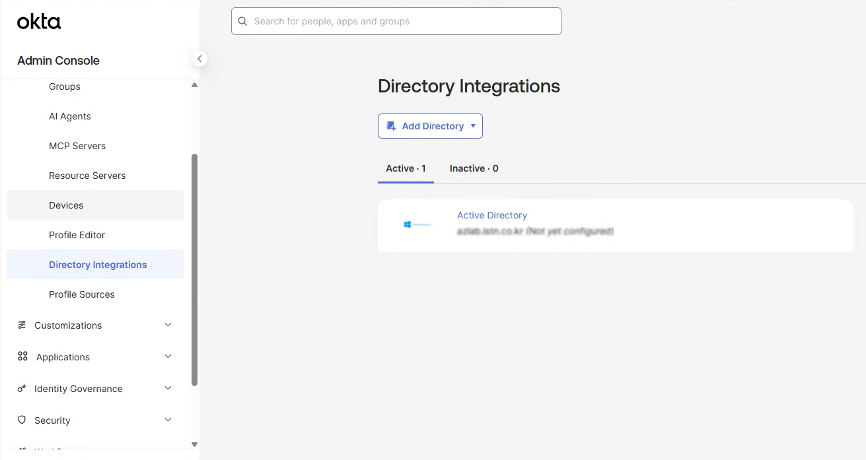Open the Active Directory link
866x460 pixels.
(492, 215)
